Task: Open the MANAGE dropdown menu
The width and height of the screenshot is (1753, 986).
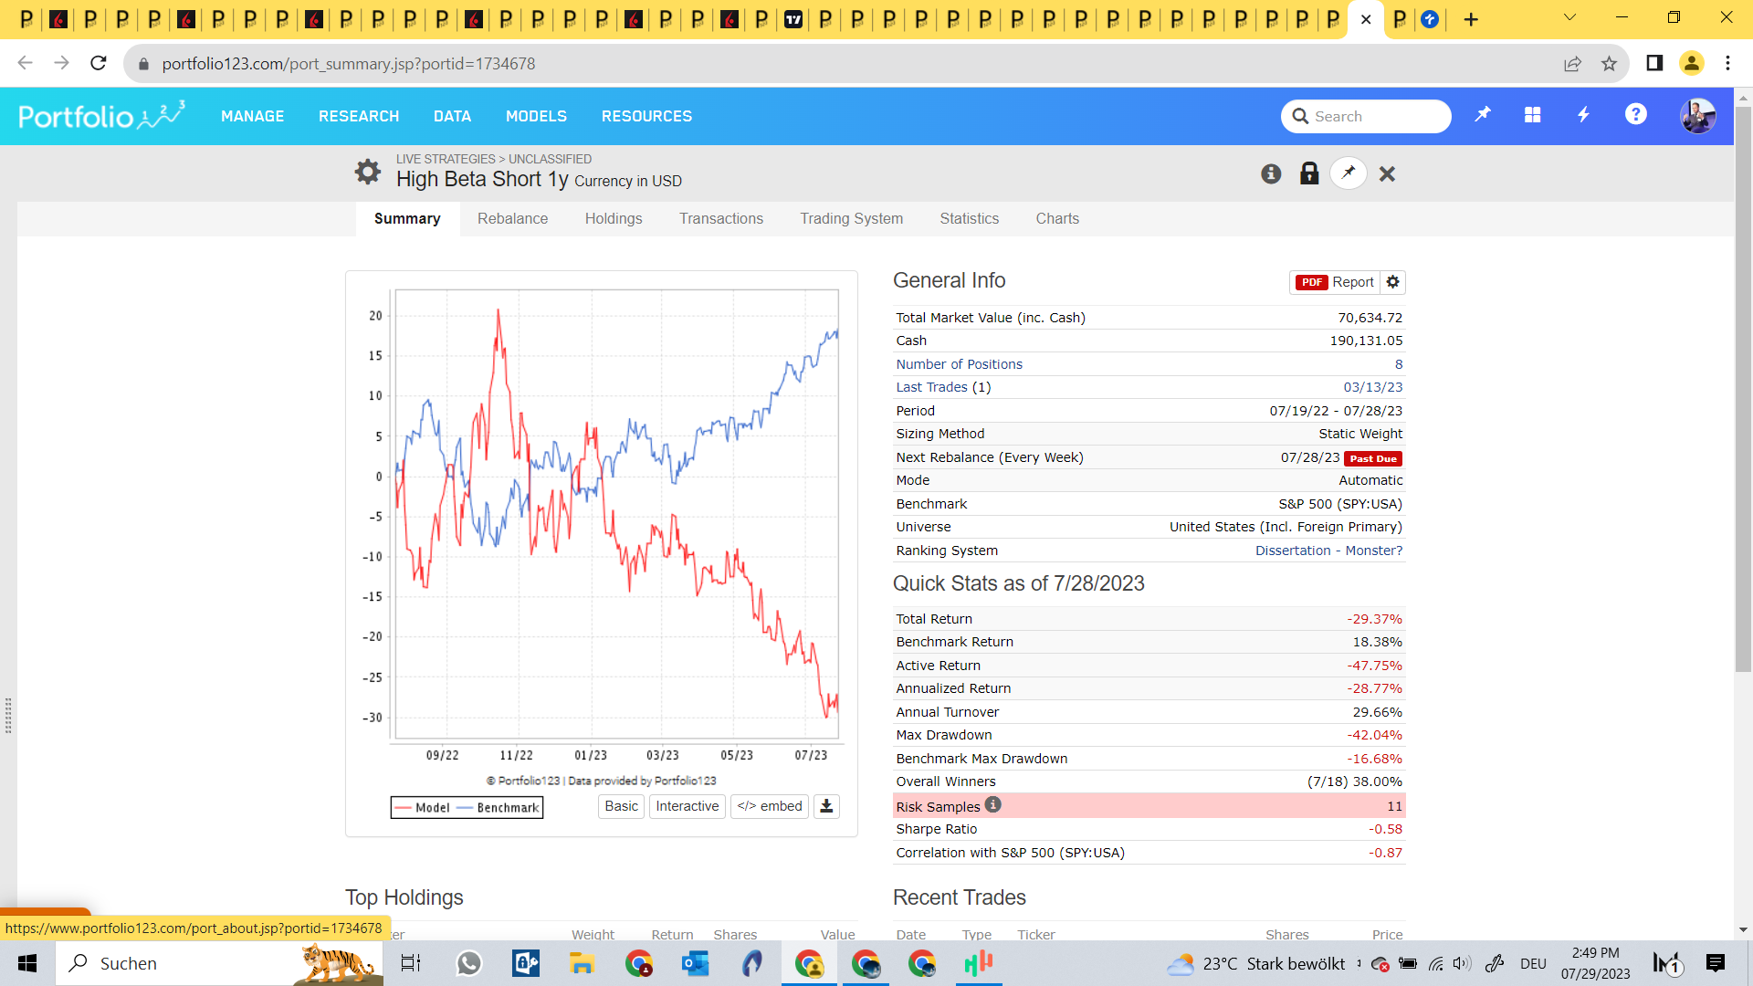Action: tap(252, 116)
